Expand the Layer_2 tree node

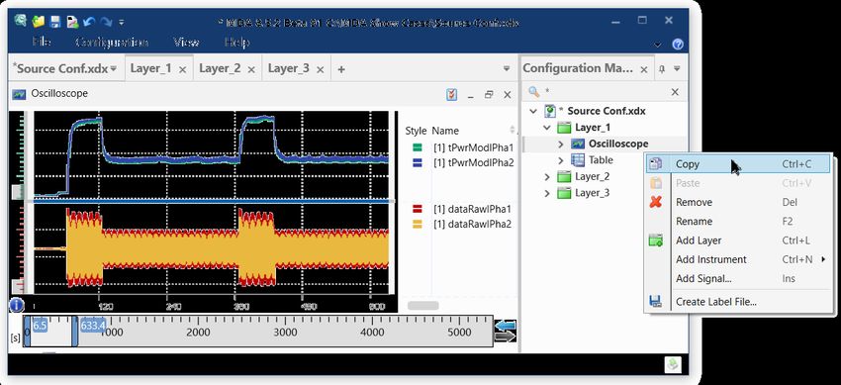(x=547, y=177)
